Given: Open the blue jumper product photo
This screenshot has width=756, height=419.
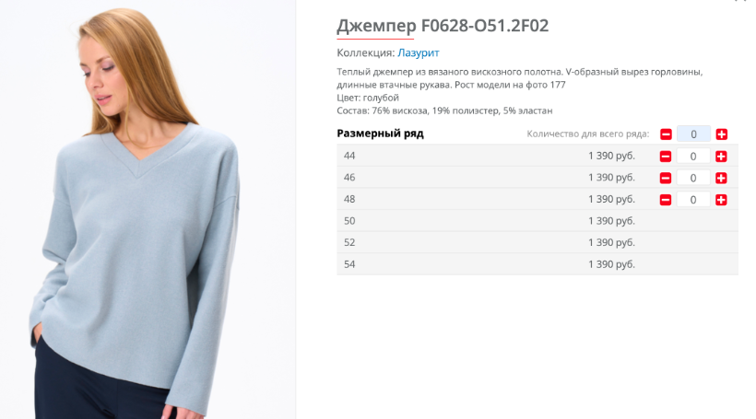Looking at the screenshot, I should [148, 210].
